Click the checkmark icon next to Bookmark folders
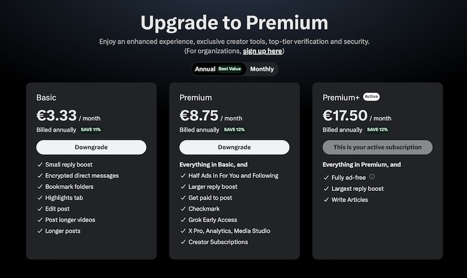This screenshot has width=467, height=278. (x=40, y=187)
